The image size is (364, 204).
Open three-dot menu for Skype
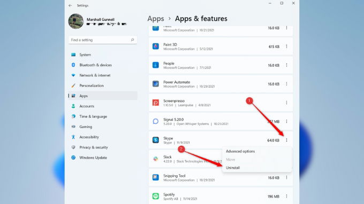pos(286,140)
